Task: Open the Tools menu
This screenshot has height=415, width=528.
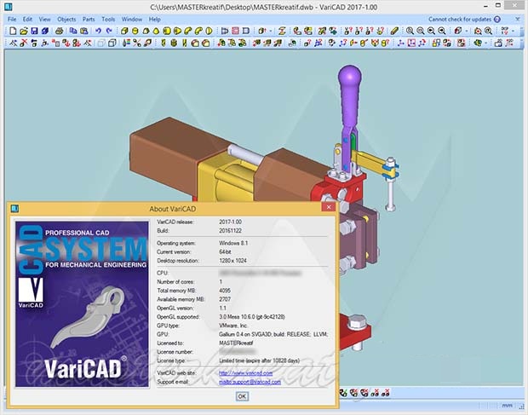Action: (x=108, y=20)
